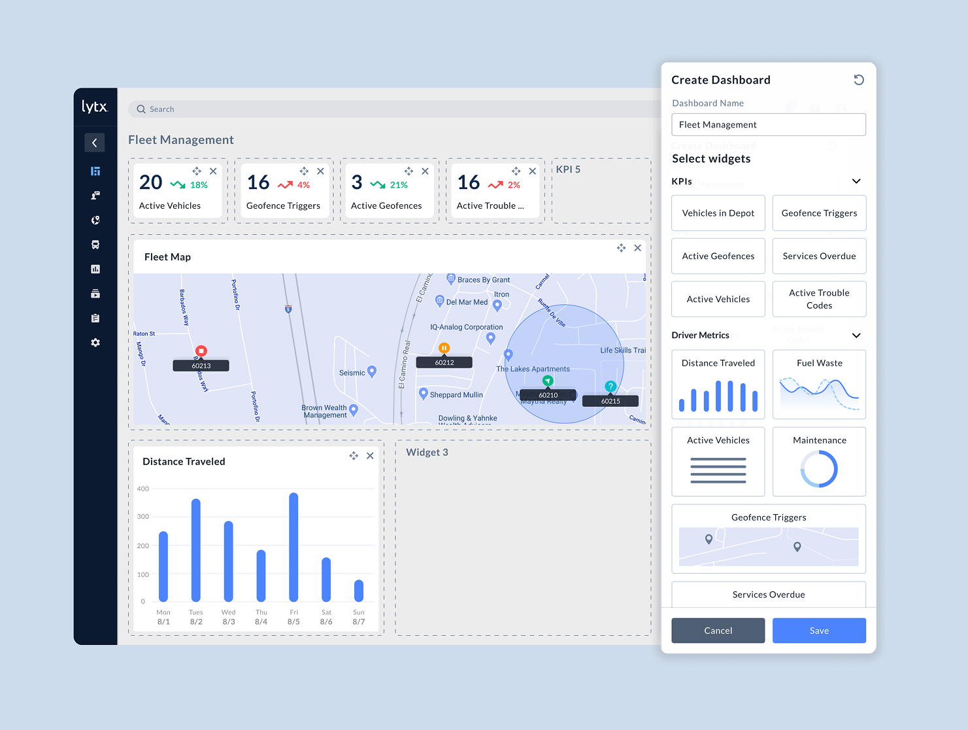Image resolution: width=968 pixels, height=730 pixels.
Task: Collapse the Driver Metrics section chevron
Action: pos(856,336)
